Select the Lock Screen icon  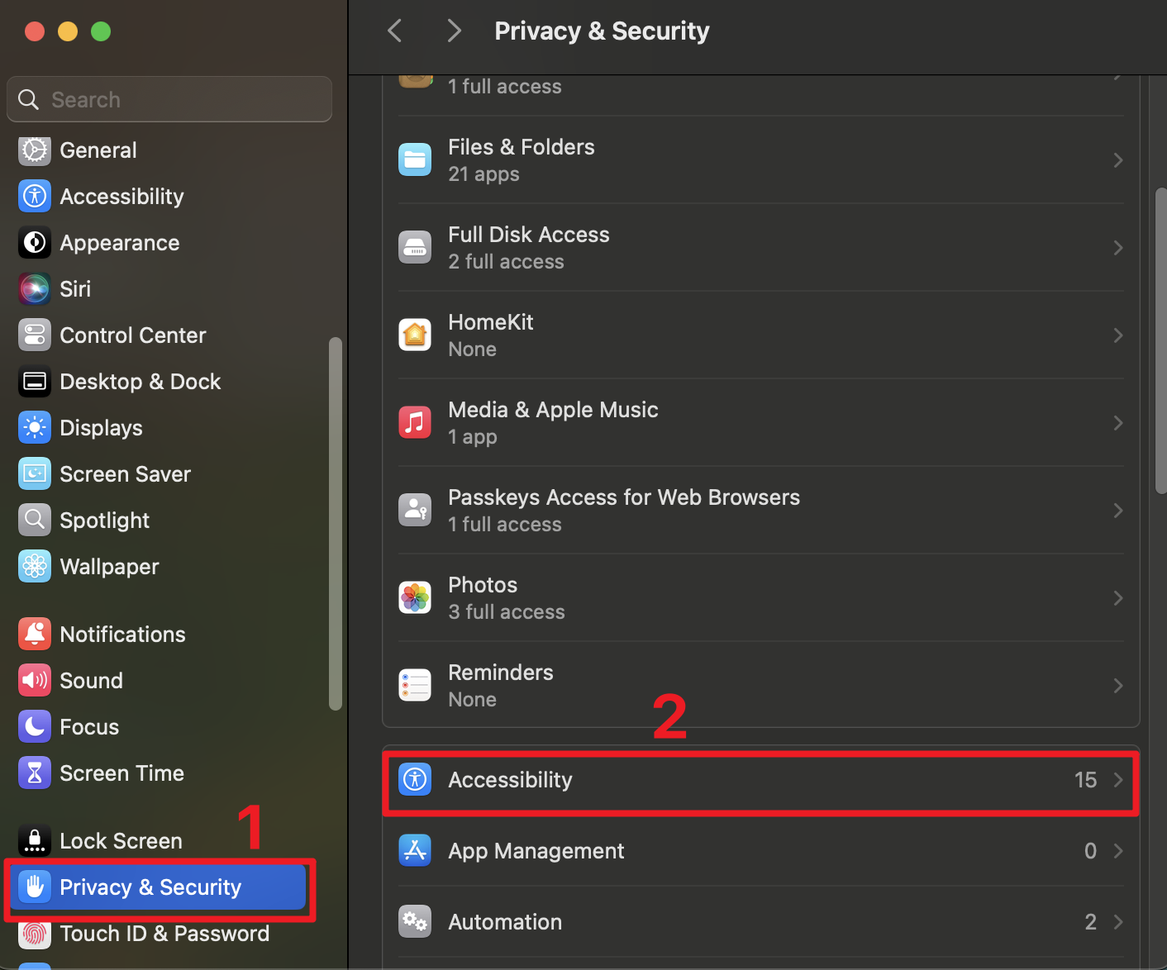[x=35, y=841]
